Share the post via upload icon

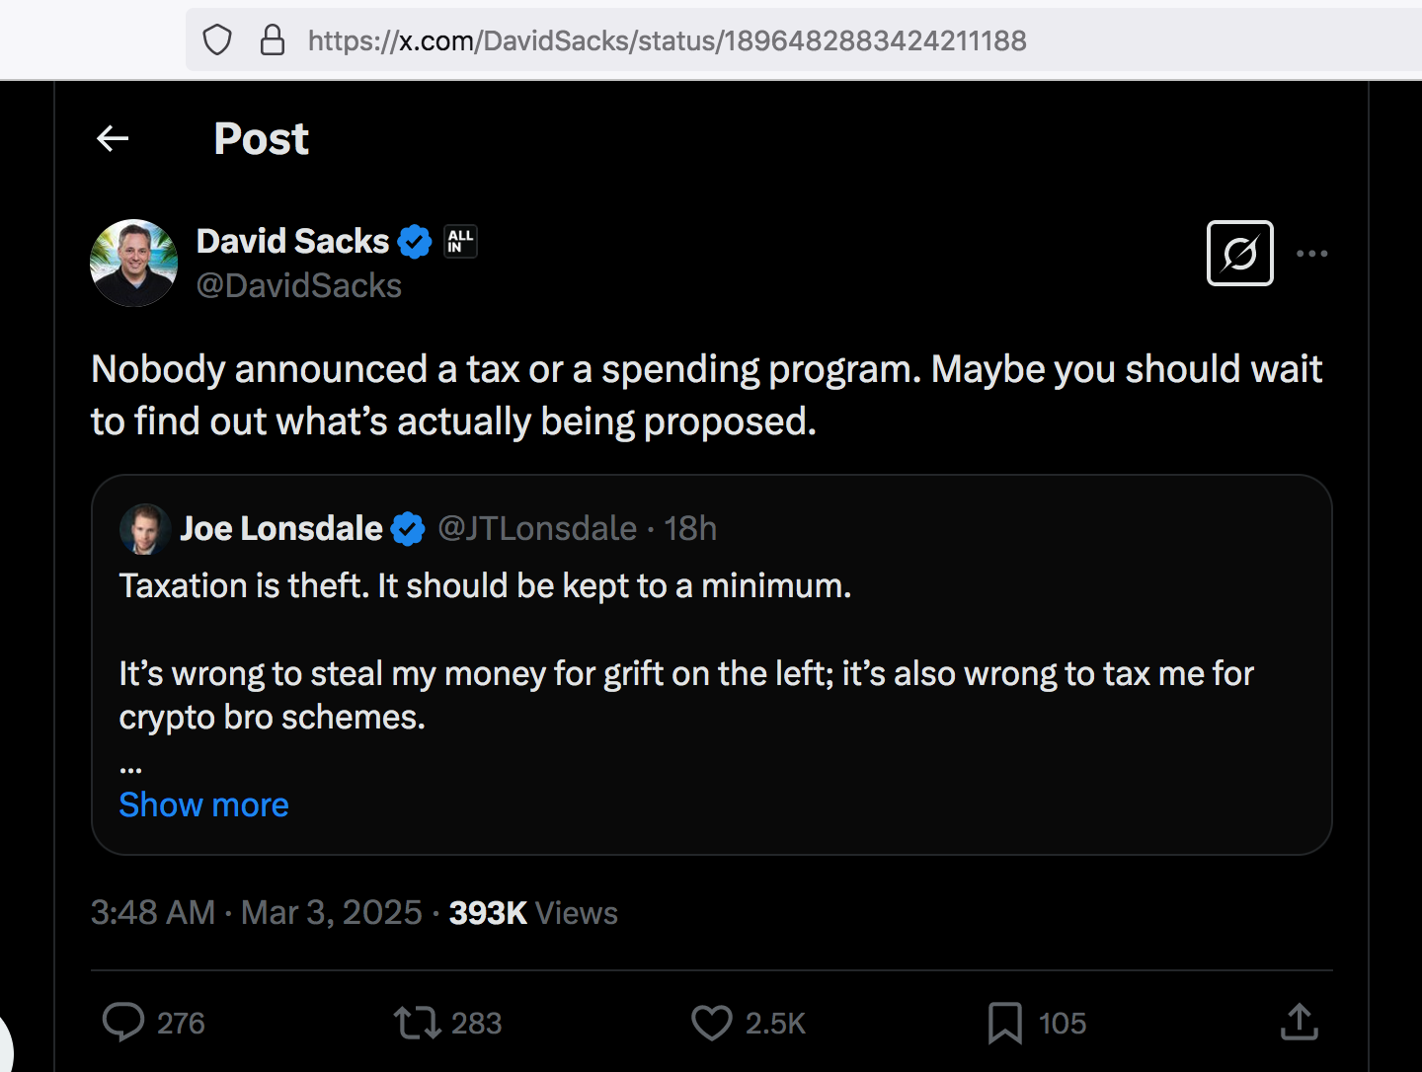1299,1023
